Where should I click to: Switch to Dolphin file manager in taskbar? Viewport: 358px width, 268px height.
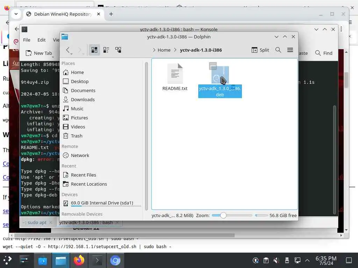61,260
